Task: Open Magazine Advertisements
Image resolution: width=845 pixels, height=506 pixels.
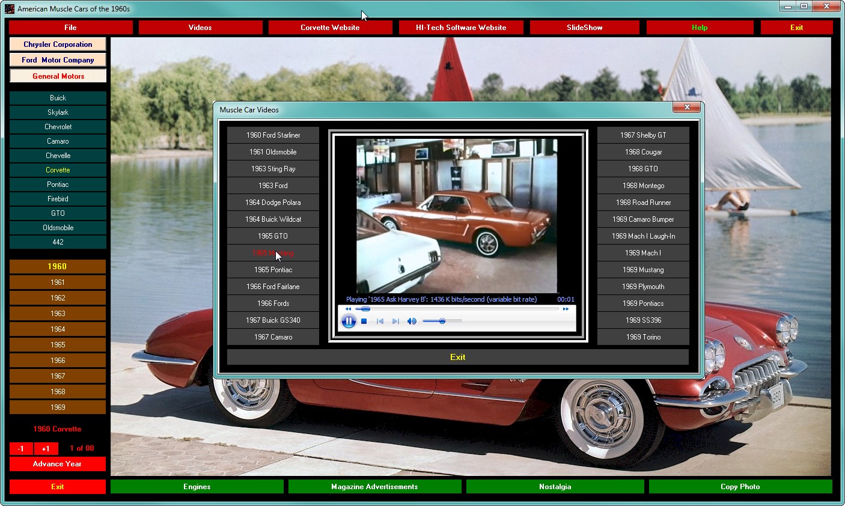Action: (x=374, y=487)
